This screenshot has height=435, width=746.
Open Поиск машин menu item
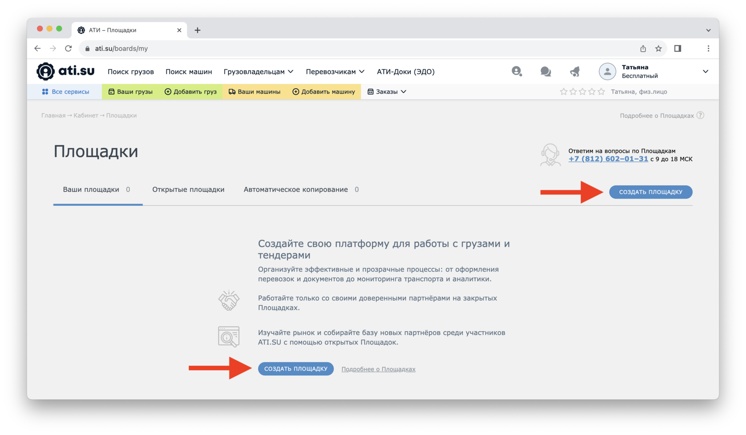[x=189, y=71]
